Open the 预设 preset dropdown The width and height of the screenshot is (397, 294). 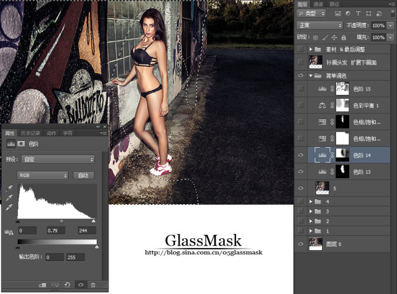coord(58,159)
